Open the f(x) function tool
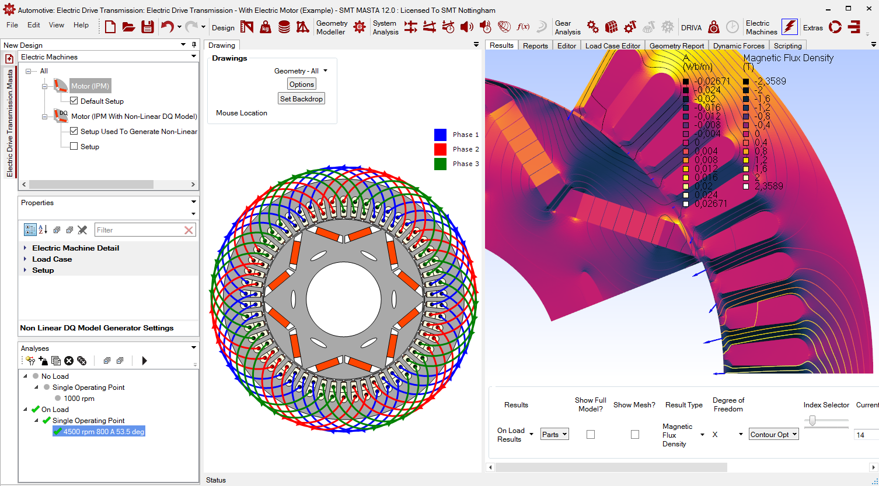Image resolution: width=879 pixels, height=486 pixels. tap(523, 27)
